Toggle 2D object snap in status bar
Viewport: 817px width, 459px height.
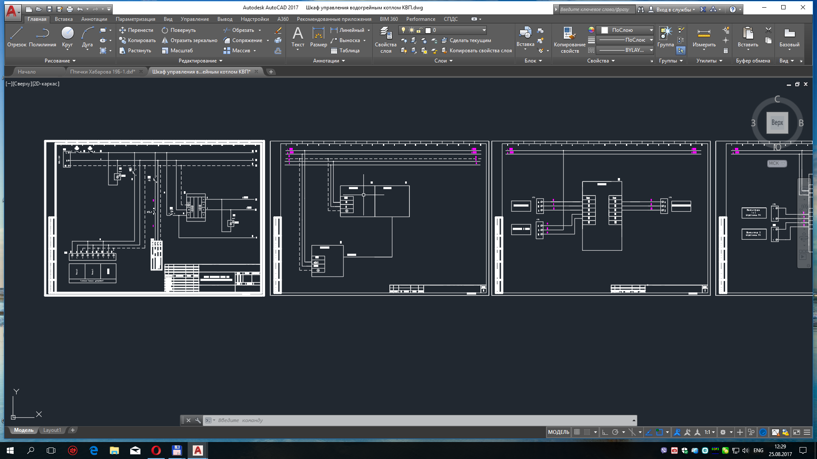[660, 432]
